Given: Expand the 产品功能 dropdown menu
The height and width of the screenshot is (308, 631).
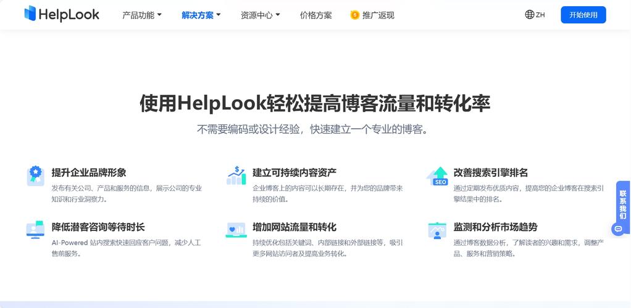Looking at the screenshot, I should pos(141,15).
